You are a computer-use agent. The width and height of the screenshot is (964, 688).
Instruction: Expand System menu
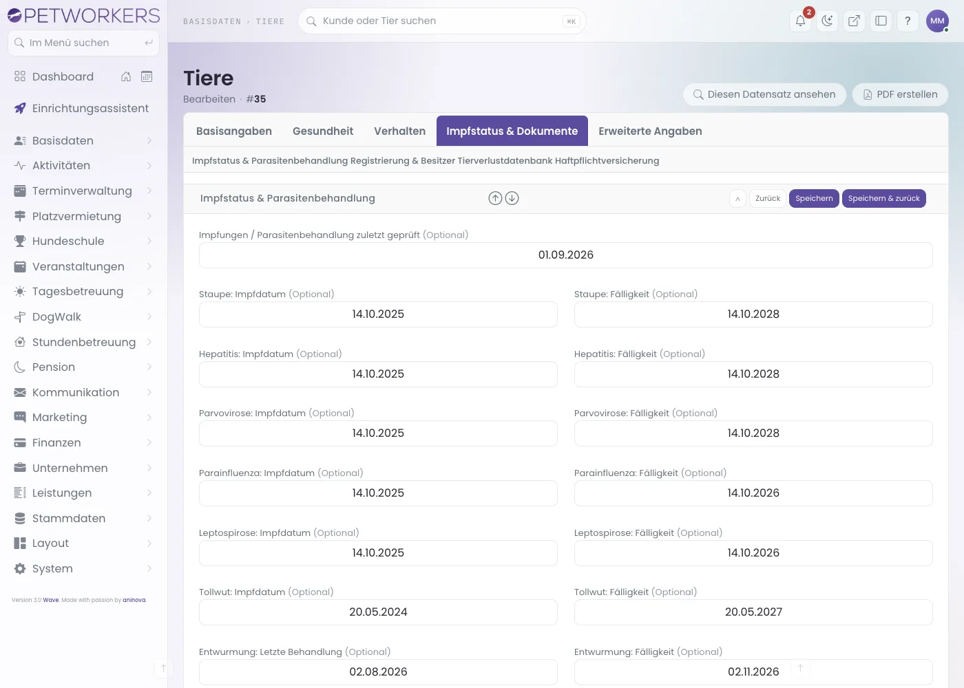83,568
